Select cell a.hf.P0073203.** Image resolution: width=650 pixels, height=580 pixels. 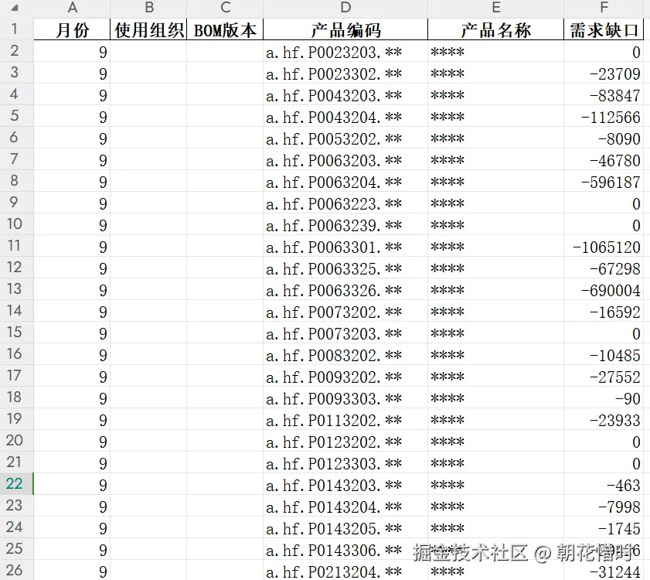pos(345,333)
